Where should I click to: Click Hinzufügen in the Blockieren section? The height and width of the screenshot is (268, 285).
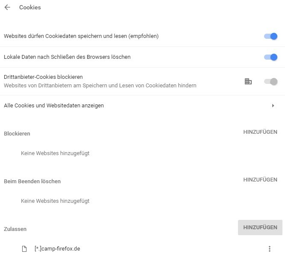click(x=260, y=132)
